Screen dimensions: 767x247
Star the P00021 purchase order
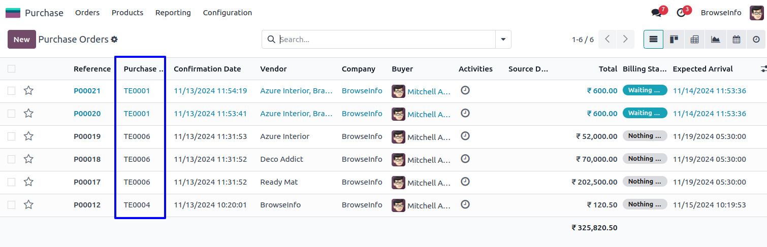point(28,91)
